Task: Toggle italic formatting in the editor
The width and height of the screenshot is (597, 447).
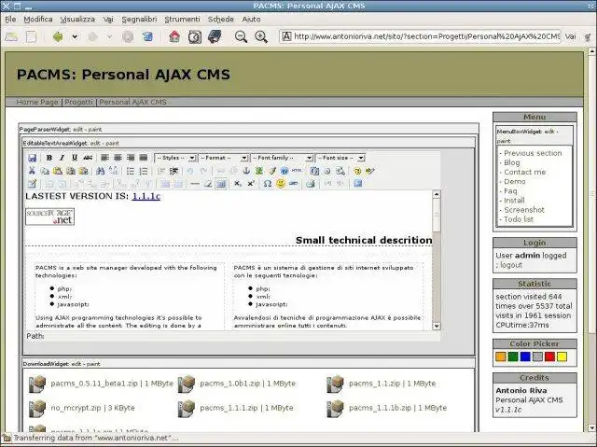Action: click(62, 158)
